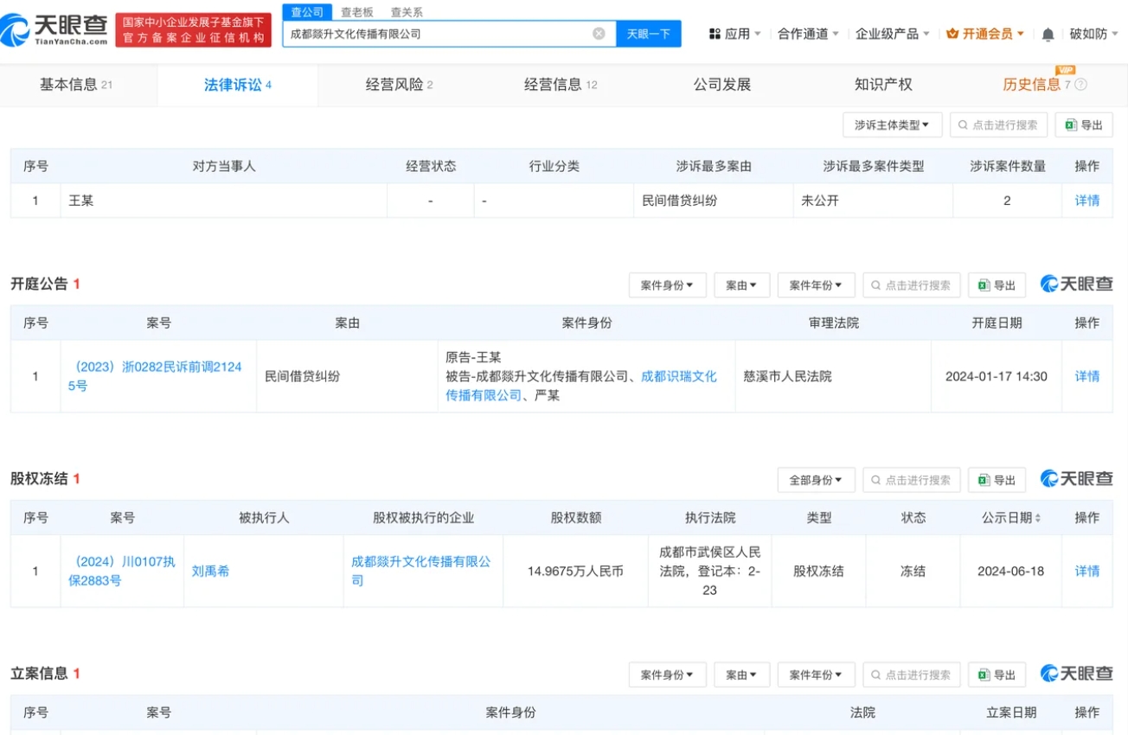Open 详情 for the 股权冻结 row
Image resolution: width=1128 pixels, height=735 pixels.
(1087, 571)
